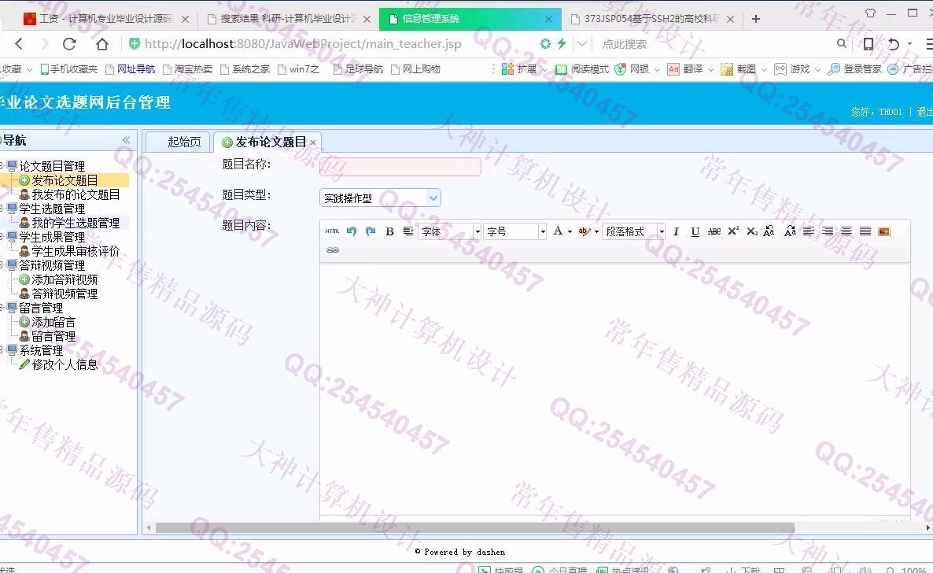The width and height of the screenshot is (933, 573).
Task: Open 我的学生选题管理 tree item
Action: coord(76,223)
